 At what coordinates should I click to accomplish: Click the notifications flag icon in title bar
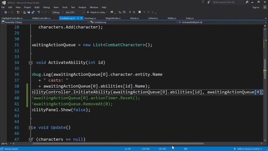coord(203,2)
